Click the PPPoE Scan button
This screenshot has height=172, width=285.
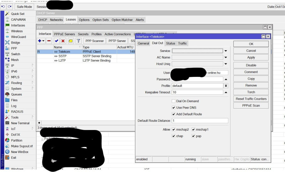tap(251, 105)
